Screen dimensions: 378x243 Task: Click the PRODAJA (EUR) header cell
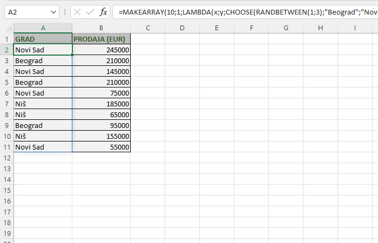pos(101,39)
